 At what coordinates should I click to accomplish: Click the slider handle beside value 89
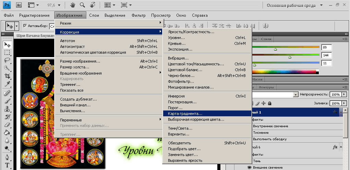tap(276, 50)
